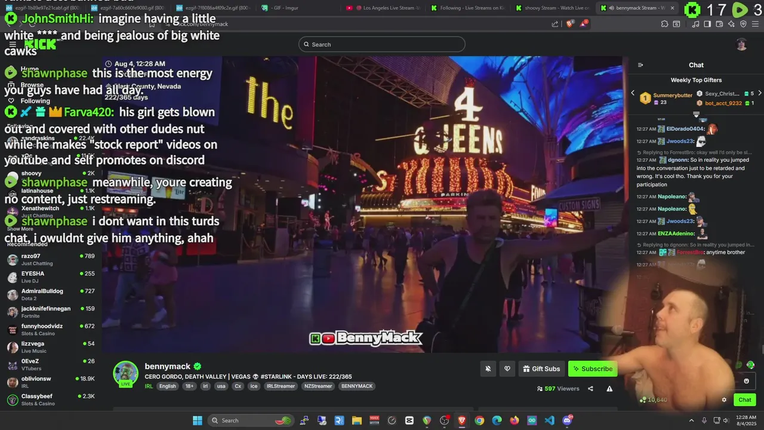The width and height of the screenshot is (764, 430).
Task: Open Brave Wallet icon
Action: pyautogui.click(x=719, y=24)
